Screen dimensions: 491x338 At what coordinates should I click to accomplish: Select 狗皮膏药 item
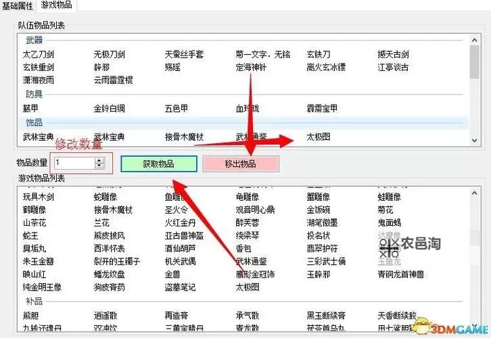point(110,287)
